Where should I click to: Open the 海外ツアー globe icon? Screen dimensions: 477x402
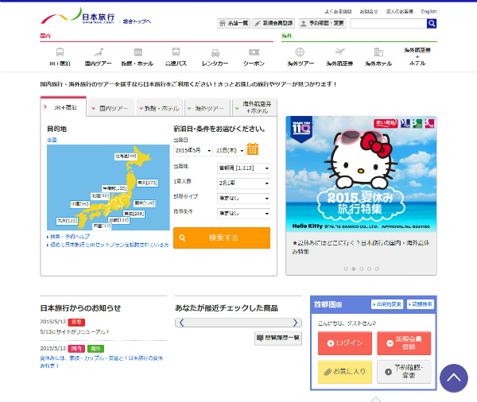click(300, 52)
